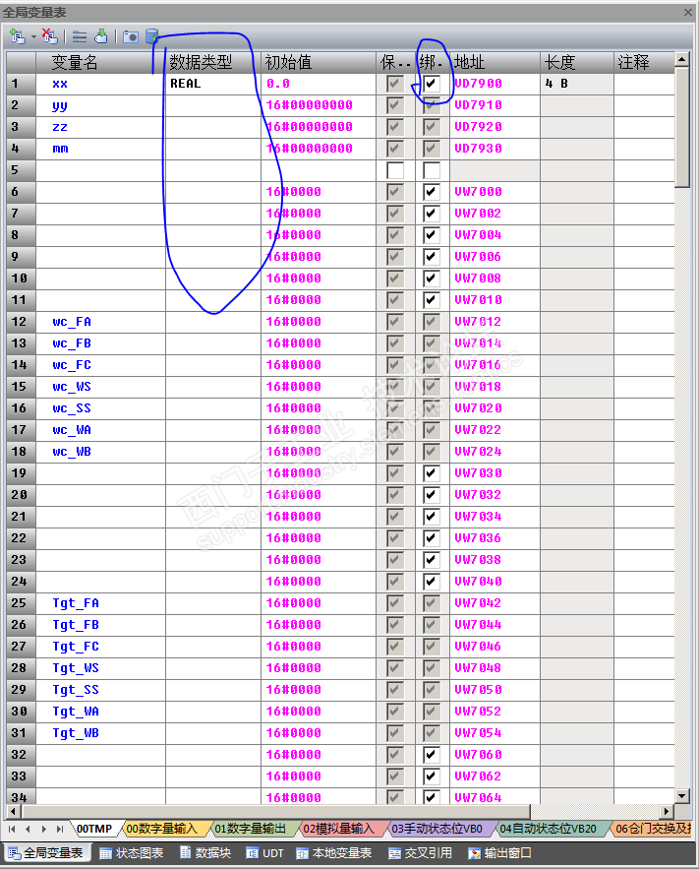Click the list lines toolbar icon
The height and width of the screenshot is (869, 699).
point(80,37)
